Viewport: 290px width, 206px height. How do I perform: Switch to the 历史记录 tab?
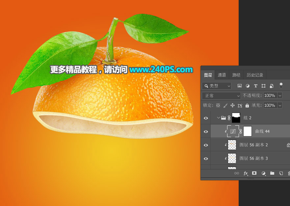click(255, 75)
